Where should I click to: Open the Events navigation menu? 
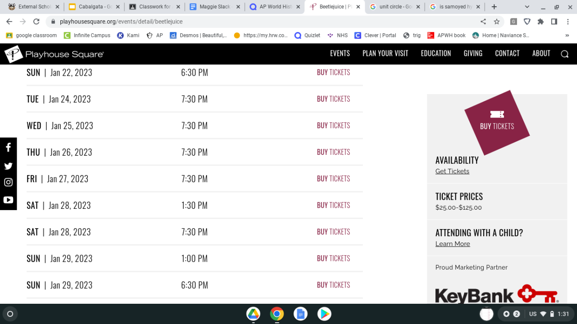click(x=340, y=54)
